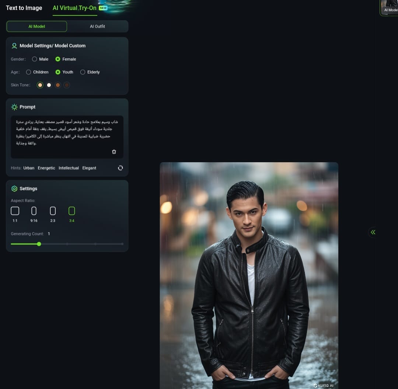
Task: Select the Children age radio button
Action: 29,72
